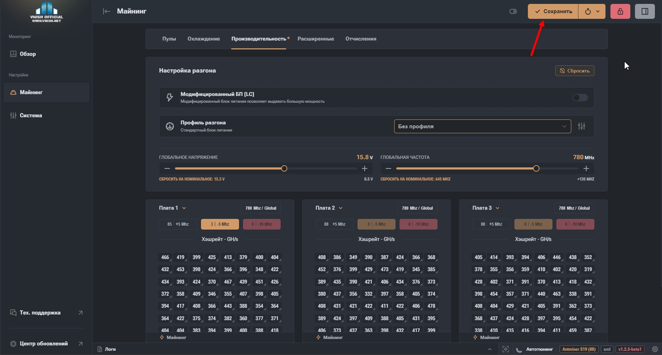This screenshot has width=662, height=355.
Task: Select Плата 2 -5 Mhz filter
Action: click(x=376, y=224)
